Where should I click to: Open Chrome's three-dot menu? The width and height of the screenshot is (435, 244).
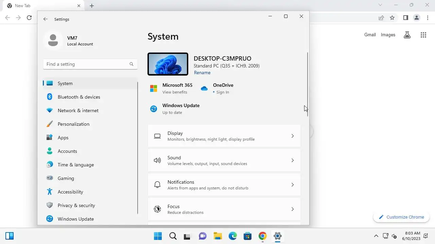pos(428,18)
